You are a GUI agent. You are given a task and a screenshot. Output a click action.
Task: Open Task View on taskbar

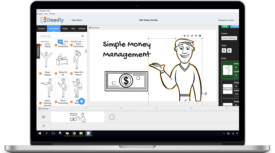[x=53, y=133]
